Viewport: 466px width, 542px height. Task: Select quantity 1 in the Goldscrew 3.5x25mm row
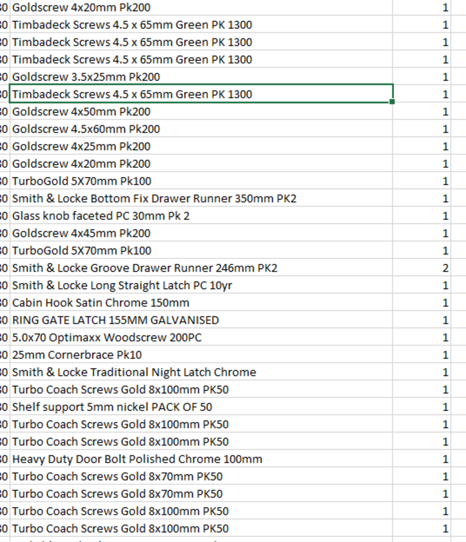click(x=422, y=77)
